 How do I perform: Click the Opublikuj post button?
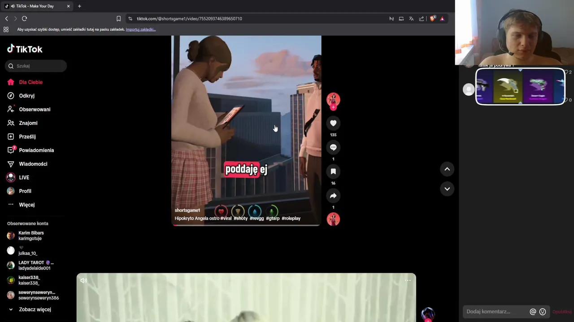pyautogui.click(x=561, y=312)
